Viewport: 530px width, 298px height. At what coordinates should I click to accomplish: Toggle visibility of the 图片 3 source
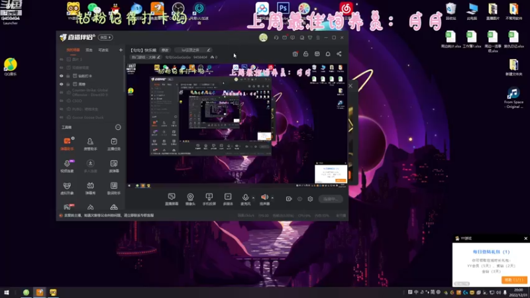click(x=62, y=60)
